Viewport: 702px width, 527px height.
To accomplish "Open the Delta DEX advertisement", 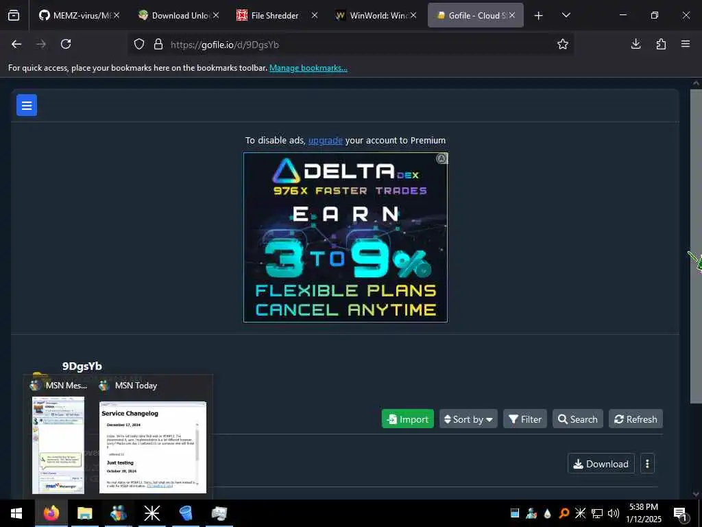I will click(x=346, y=237).
